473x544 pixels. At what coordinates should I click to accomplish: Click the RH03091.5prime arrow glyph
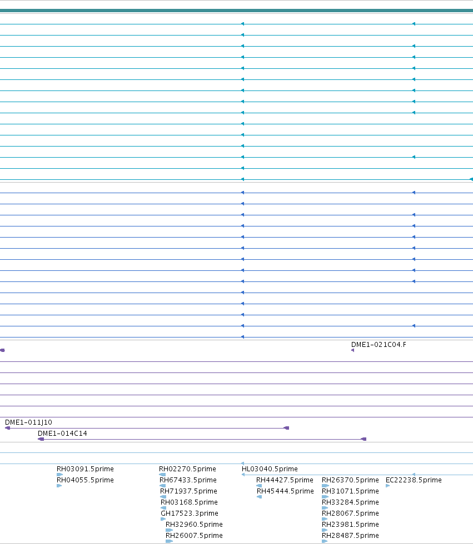[x=59, y=475]
